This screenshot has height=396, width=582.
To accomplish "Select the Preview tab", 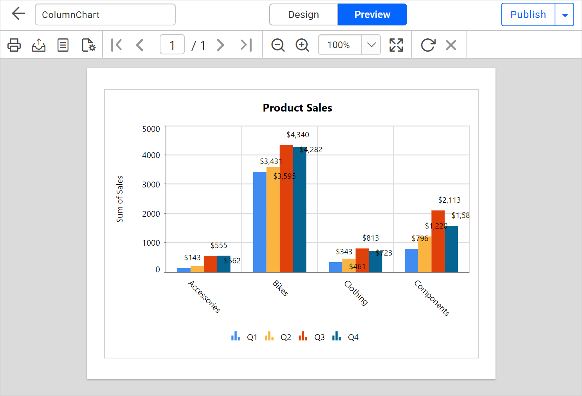I will click(x=372, y=14).
